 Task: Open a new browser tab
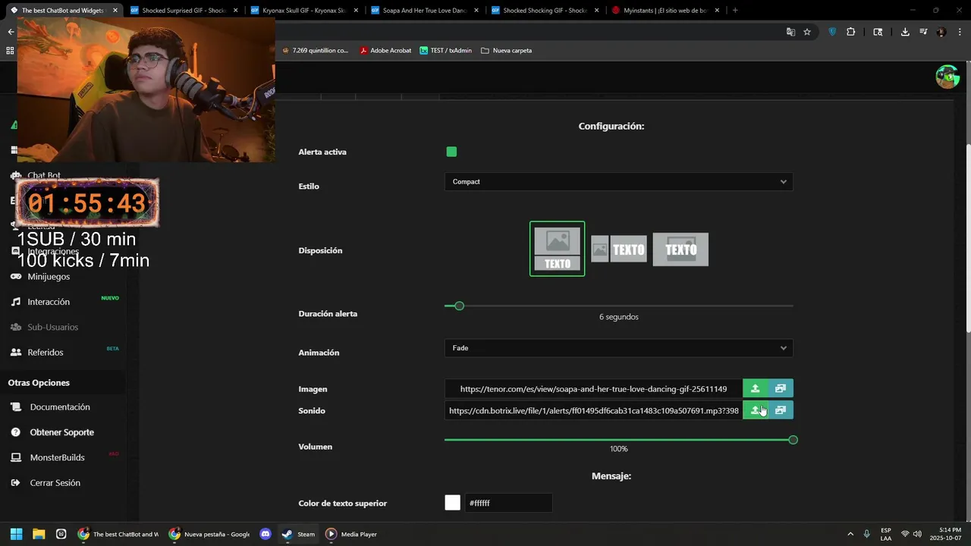click(735, 11)
